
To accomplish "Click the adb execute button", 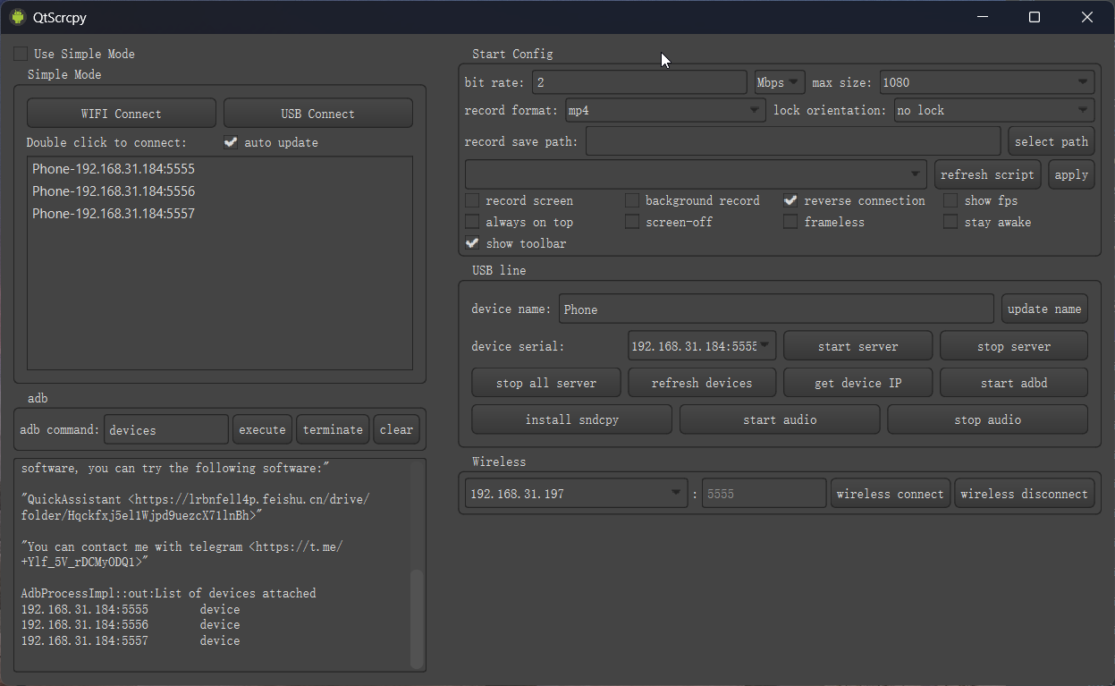I will click(262, 429).
